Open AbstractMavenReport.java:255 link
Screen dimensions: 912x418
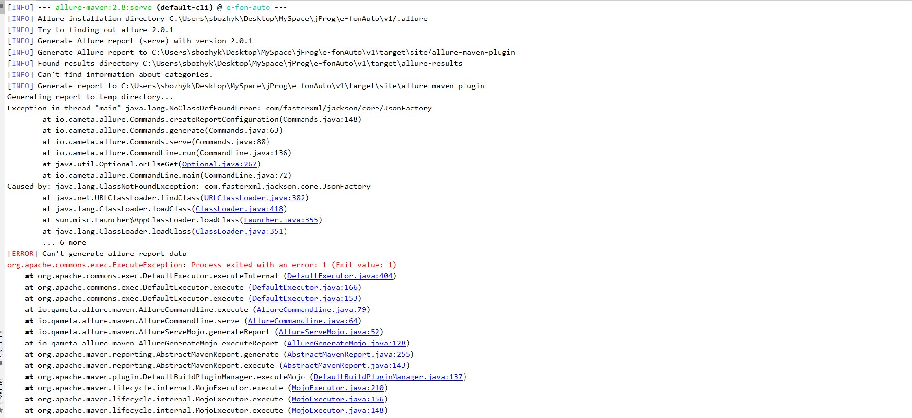coord(349,354)
